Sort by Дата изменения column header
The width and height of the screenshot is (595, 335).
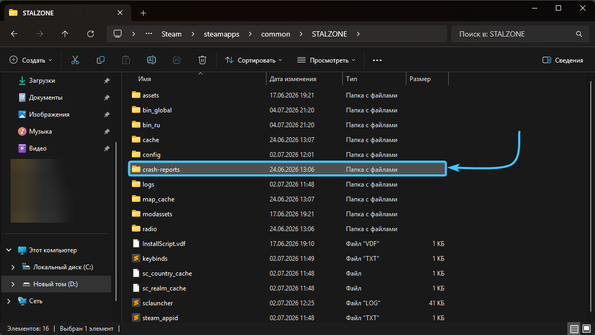pos(292,79)
